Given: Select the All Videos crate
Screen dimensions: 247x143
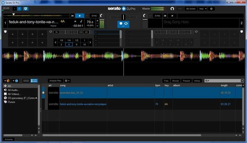Looking at the screenshot, I should coord(14,94).
